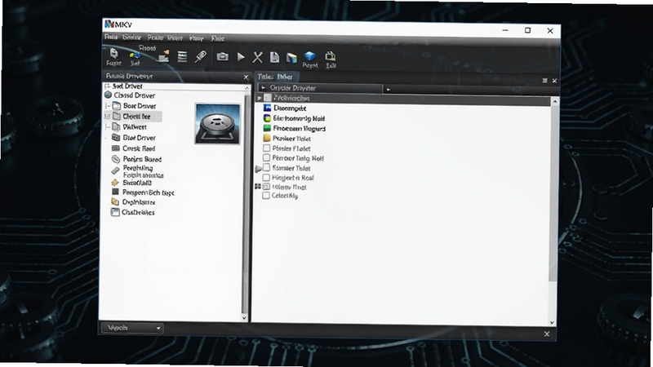Viewport: 653px width, 367px height.
Task: Tick the checkbox just below the yellow folder row
Action: [x=267, y=148]
